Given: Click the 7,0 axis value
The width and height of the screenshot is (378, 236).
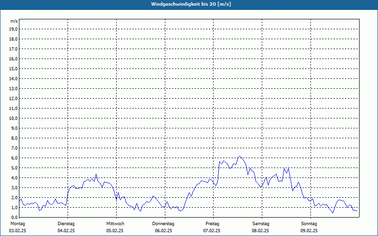Looking at the screenshot, I should tap(15, 148).
